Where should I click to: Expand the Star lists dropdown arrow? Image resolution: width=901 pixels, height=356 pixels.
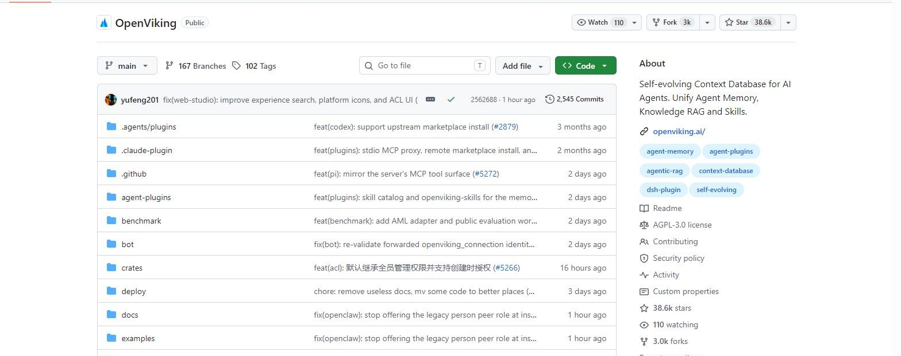click(788, 22)
